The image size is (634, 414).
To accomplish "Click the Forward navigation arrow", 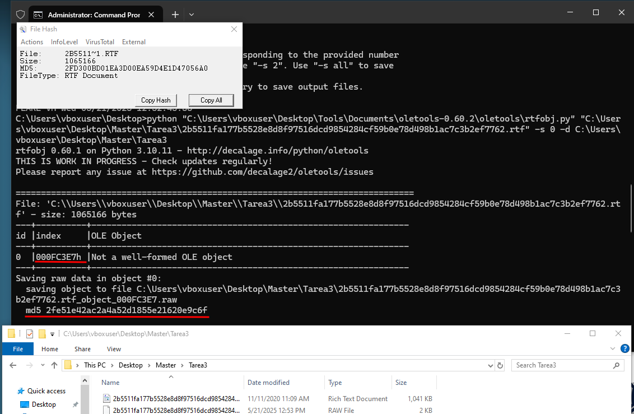I will (x=30, y=365).
